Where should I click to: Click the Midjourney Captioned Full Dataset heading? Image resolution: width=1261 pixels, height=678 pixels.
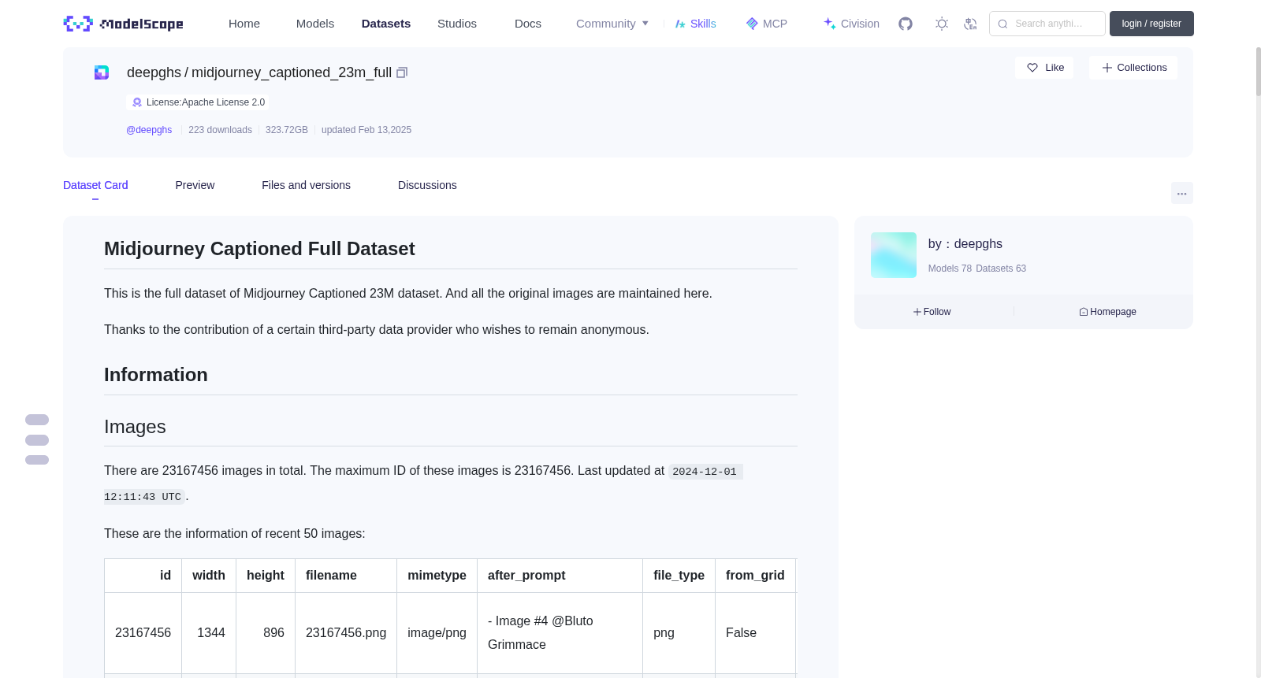click(259, 249)
